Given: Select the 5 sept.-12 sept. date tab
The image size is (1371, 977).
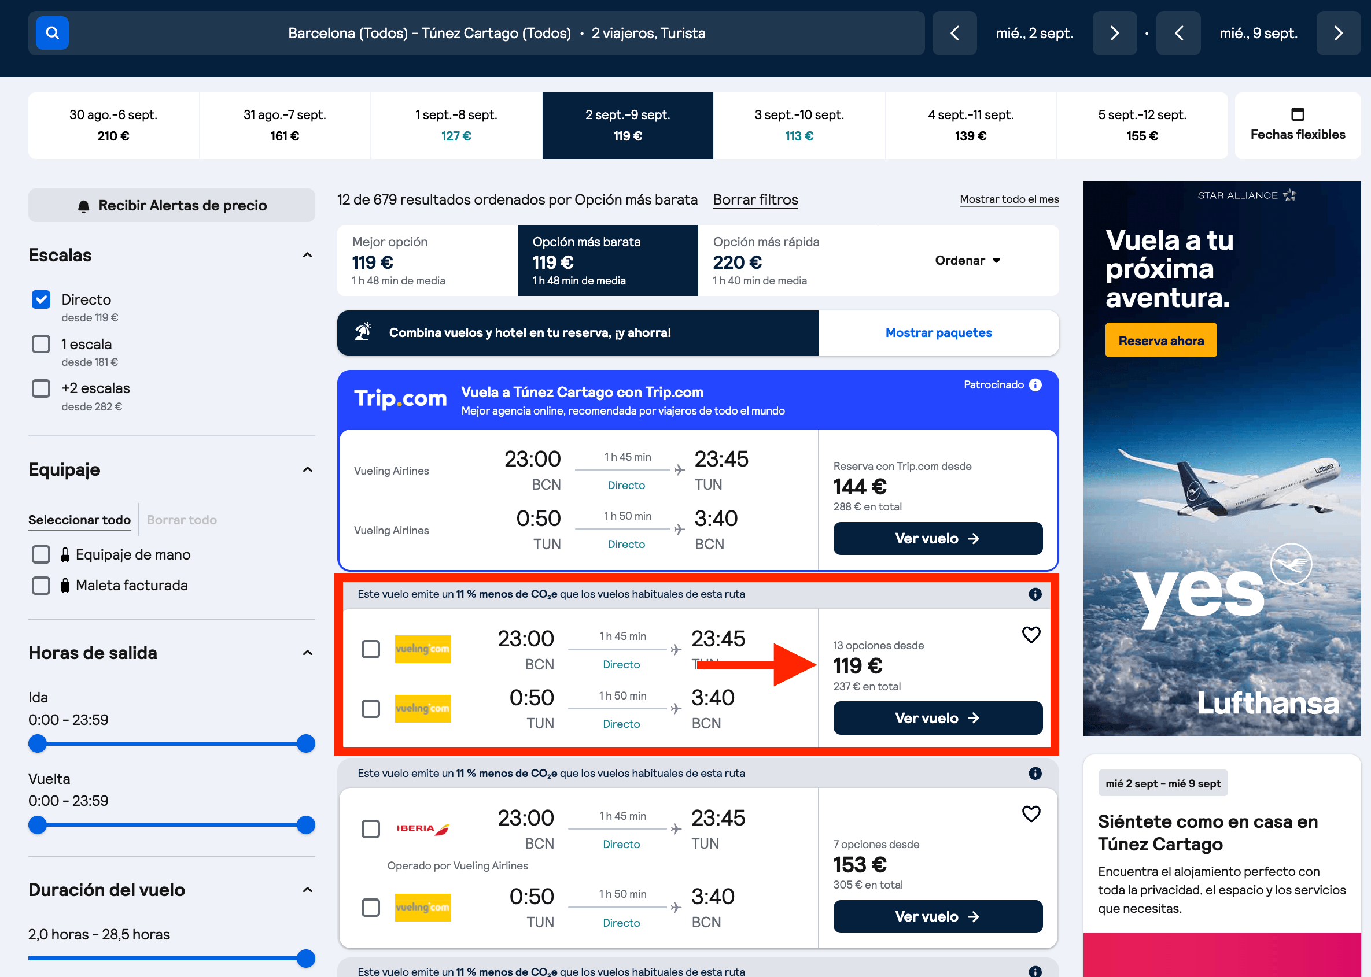Looking at the screenshot, I should [1142, 125].
